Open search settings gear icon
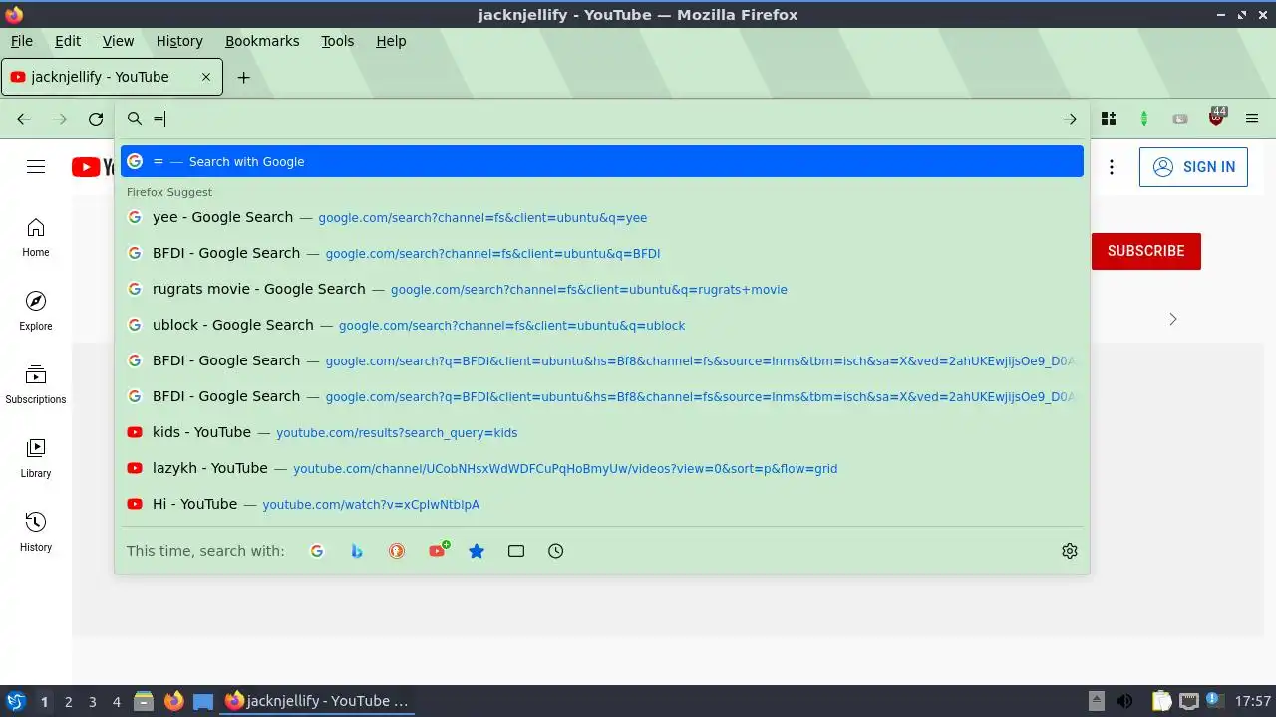Image resolution: width=1276 pixels, height=717 pixels. pyautogui.click(x=1070, y=551)
